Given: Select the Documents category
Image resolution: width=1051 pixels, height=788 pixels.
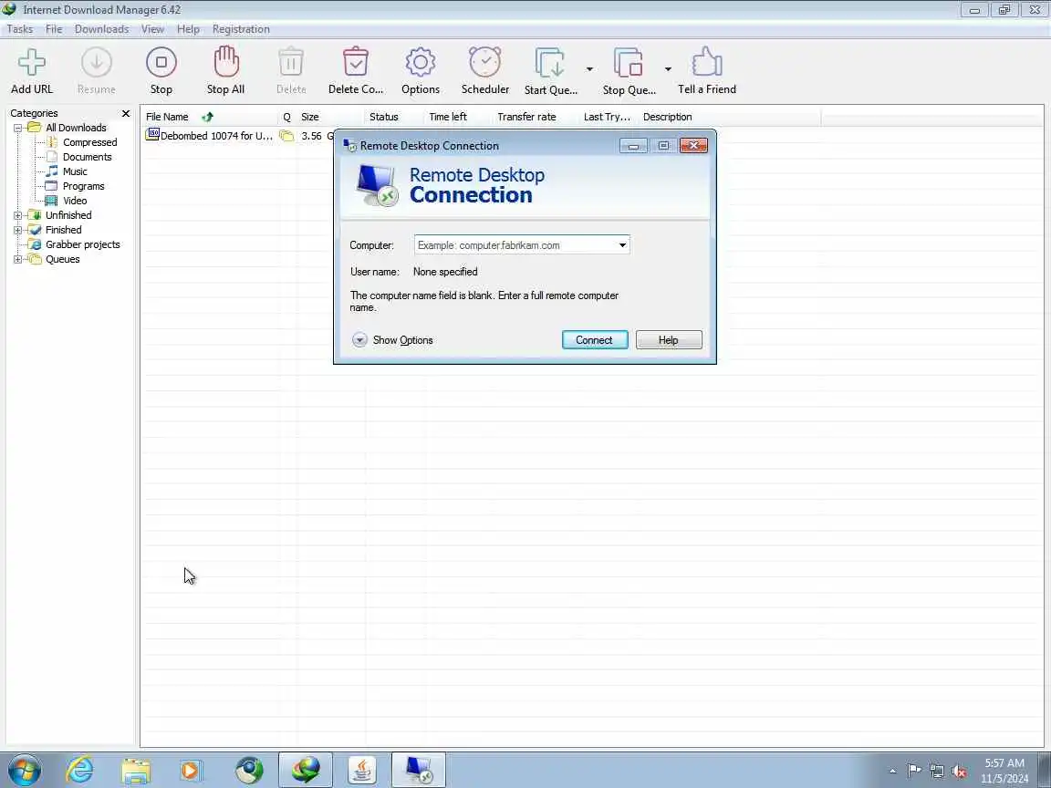Looking at the screenshot, I should coord(88,157).
